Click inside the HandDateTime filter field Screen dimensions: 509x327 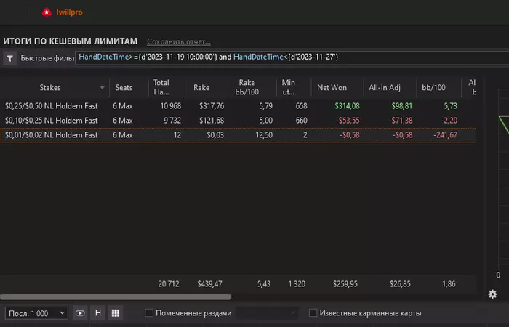[x=292, y=57]
